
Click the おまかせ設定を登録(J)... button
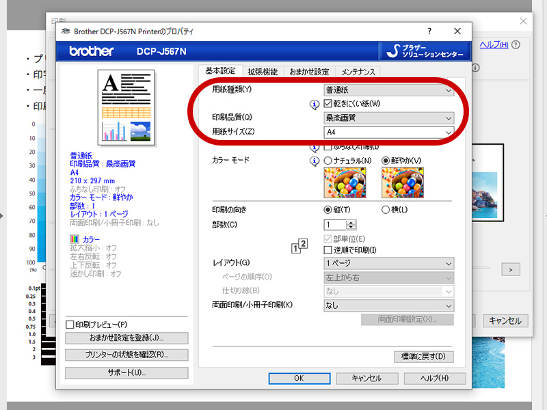point(126,338)
